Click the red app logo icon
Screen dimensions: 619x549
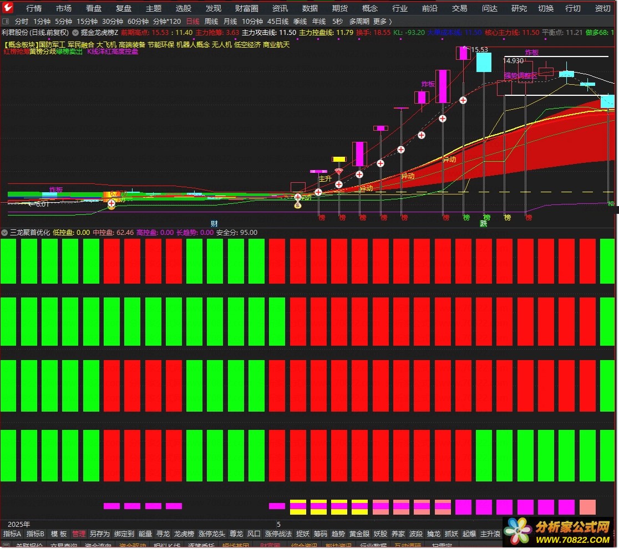(x=8, y=8)
